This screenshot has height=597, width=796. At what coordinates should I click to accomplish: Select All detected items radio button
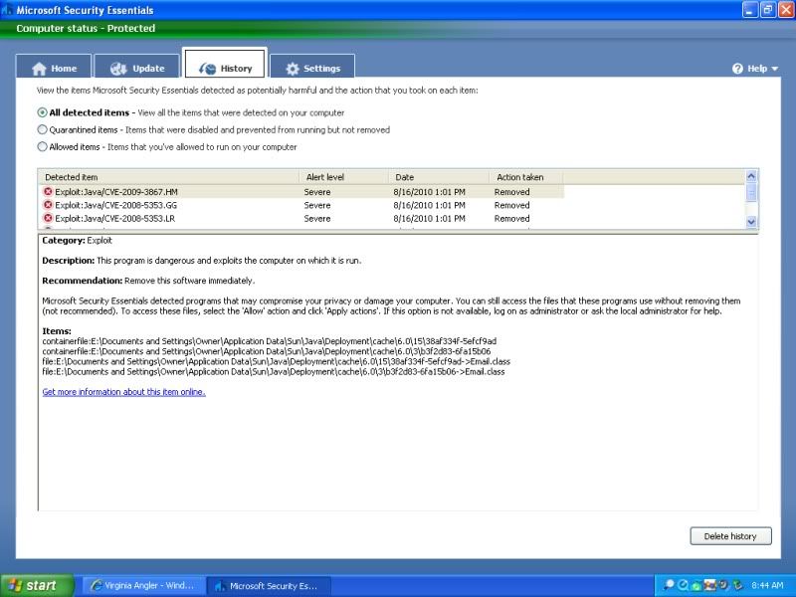tap(42, 112)
